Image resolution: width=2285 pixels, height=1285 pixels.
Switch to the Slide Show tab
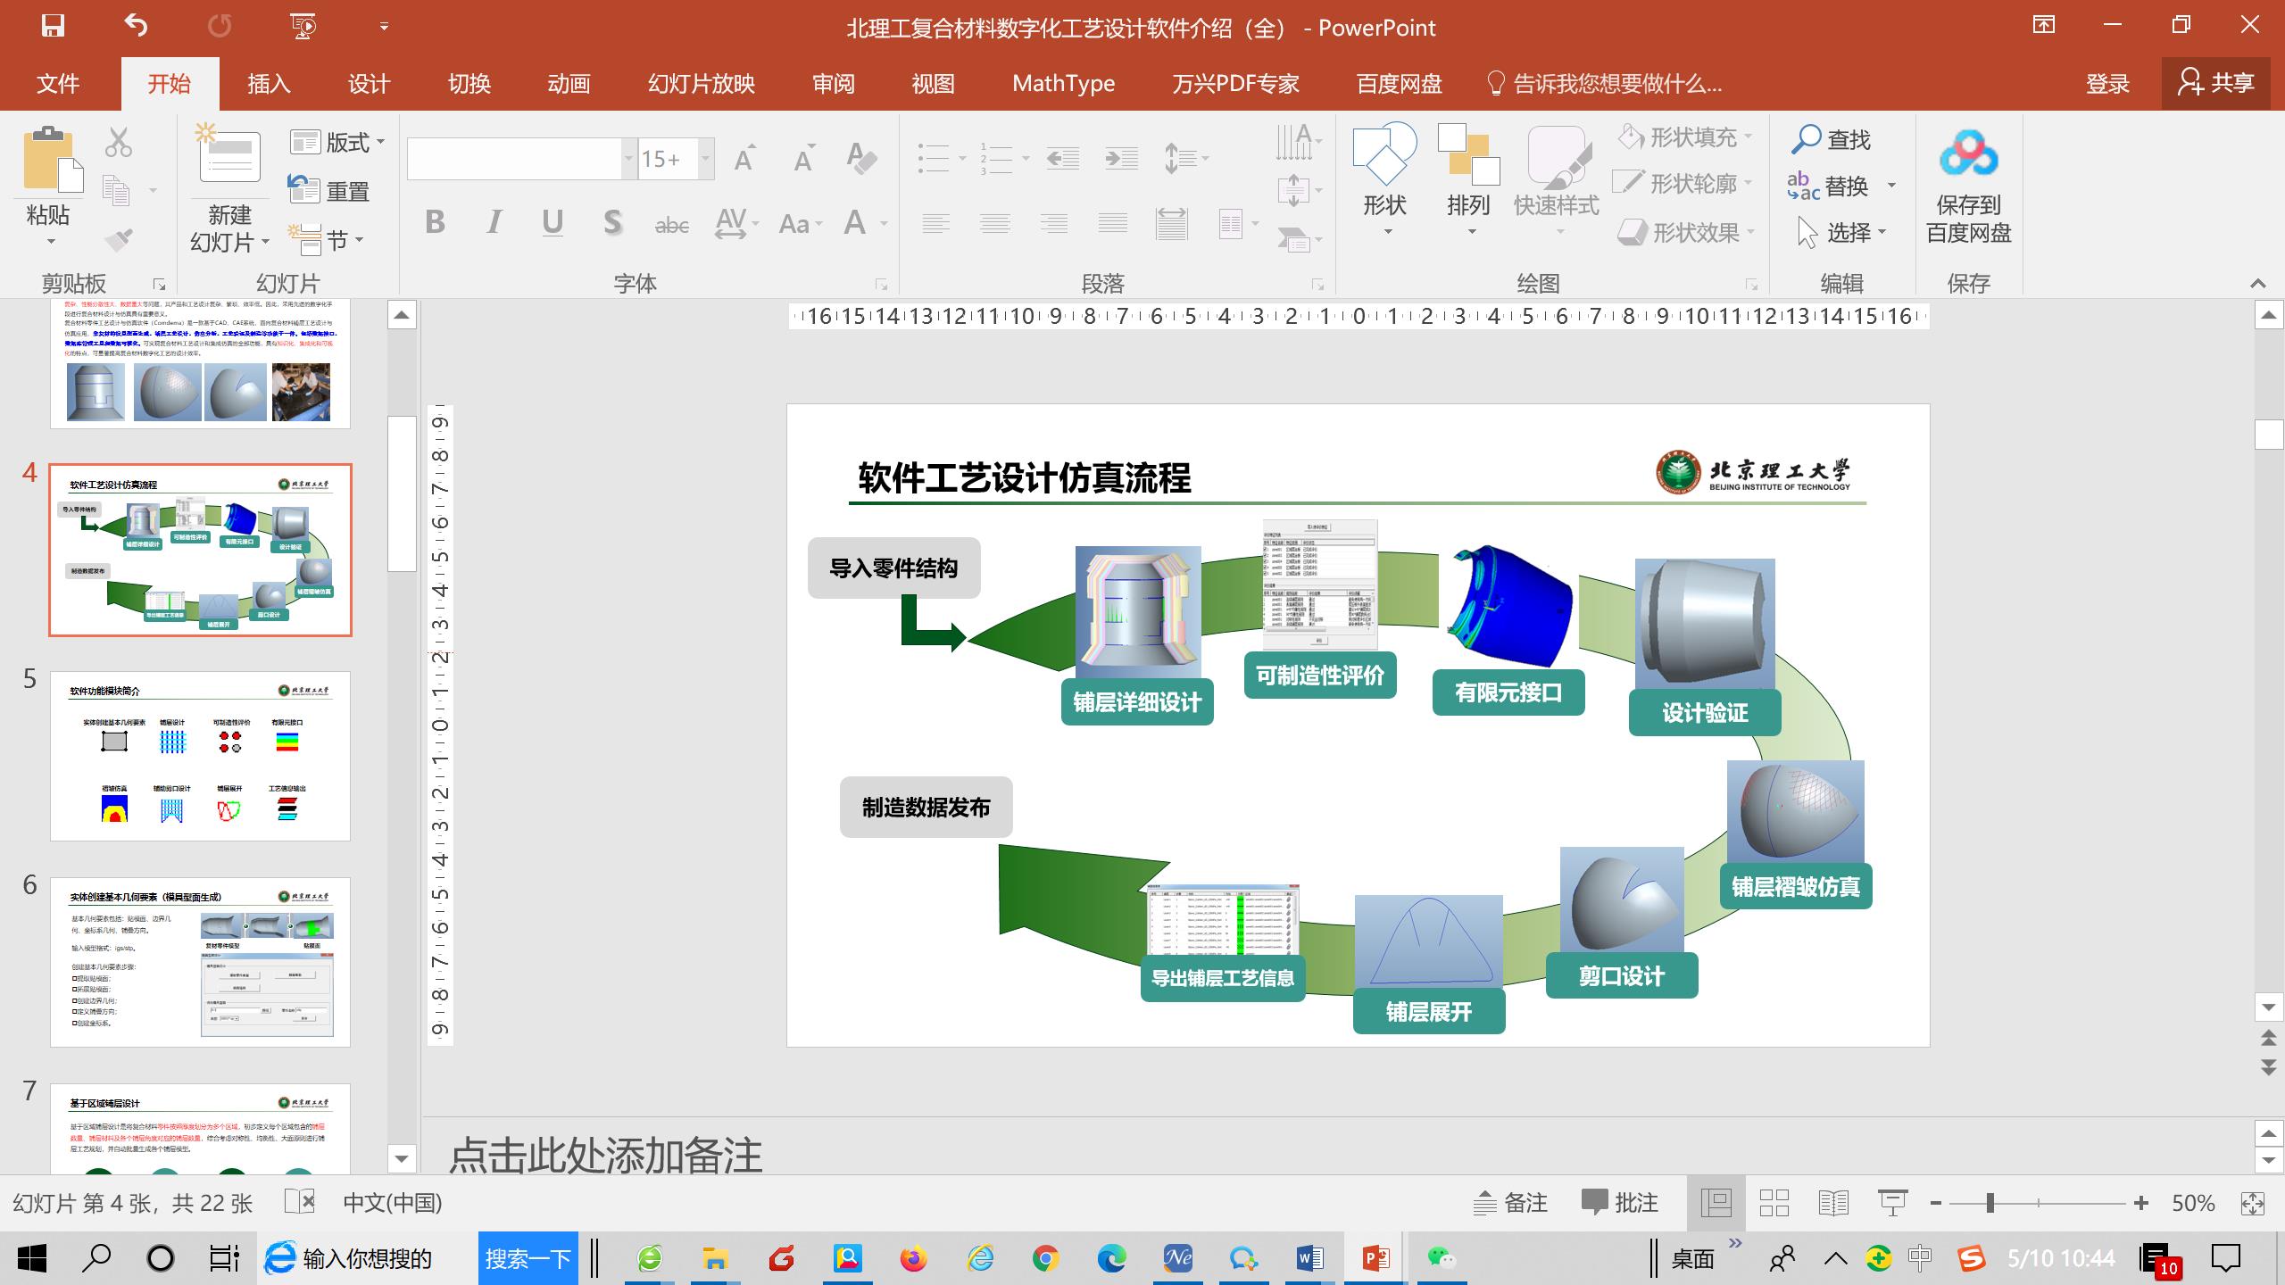(x=701, y=84)
